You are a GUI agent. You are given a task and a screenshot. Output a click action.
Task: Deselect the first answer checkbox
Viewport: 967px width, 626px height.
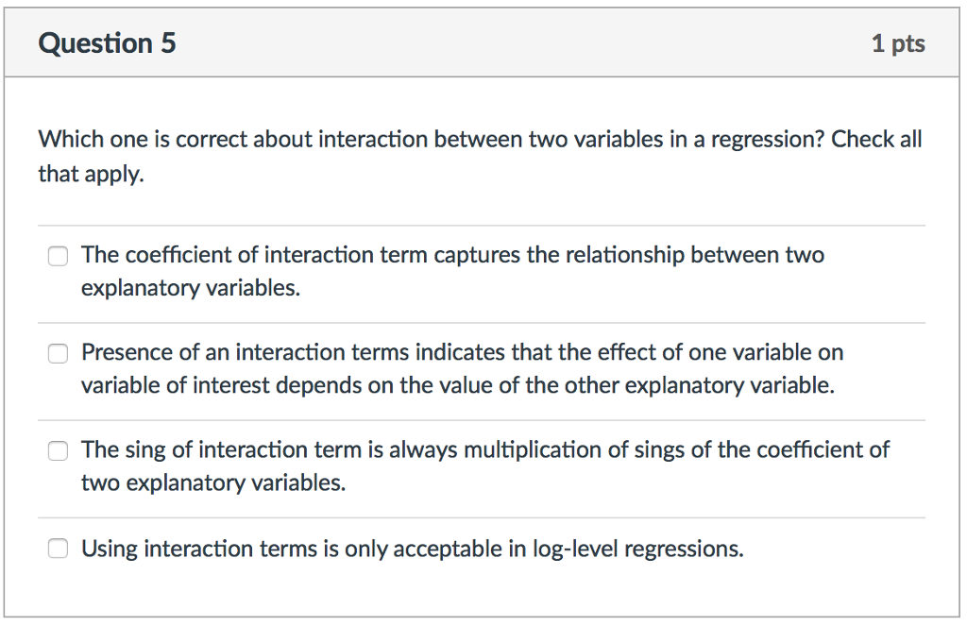pyautogui.click(x=58, y=256)
